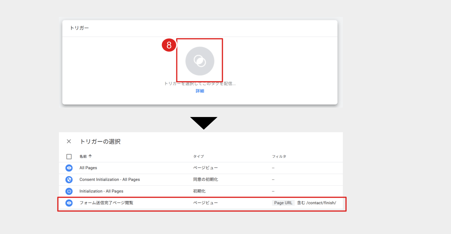
Task: Select the All Pages trigger name
Action: [88, 168]
